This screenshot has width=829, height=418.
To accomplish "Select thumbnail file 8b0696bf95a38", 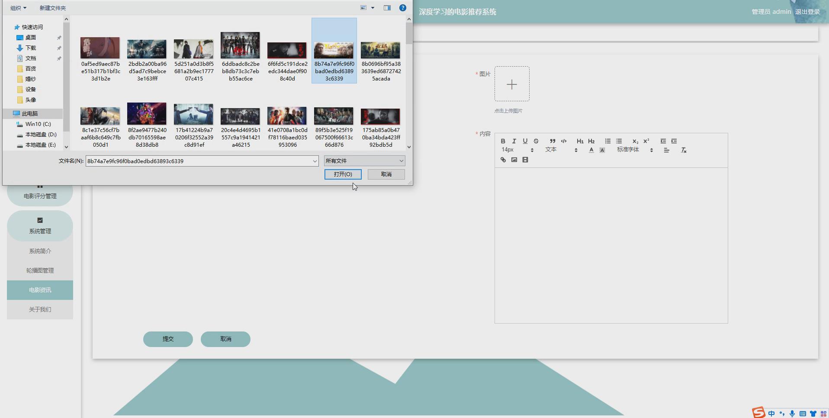I will pos(381,60).
